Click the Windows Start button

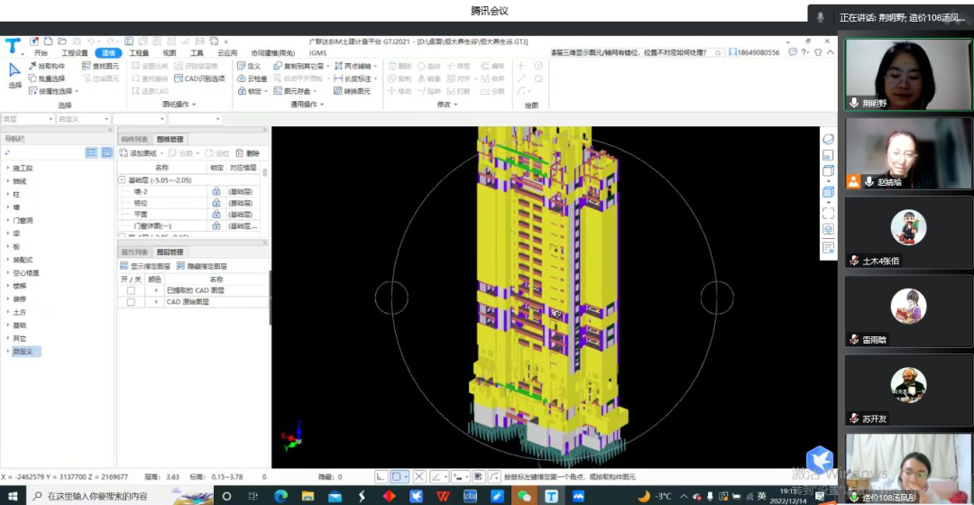[x=13, y=496]
